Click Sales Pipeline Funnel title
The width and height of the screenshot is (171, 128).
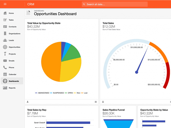113,110
